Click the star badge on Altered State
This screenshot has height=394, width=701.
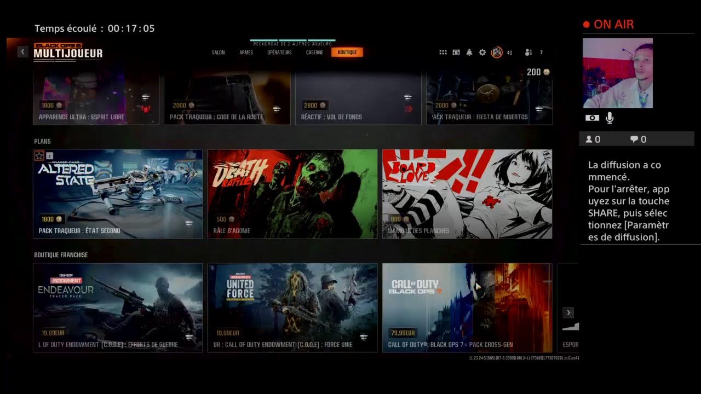coord(39,156)
